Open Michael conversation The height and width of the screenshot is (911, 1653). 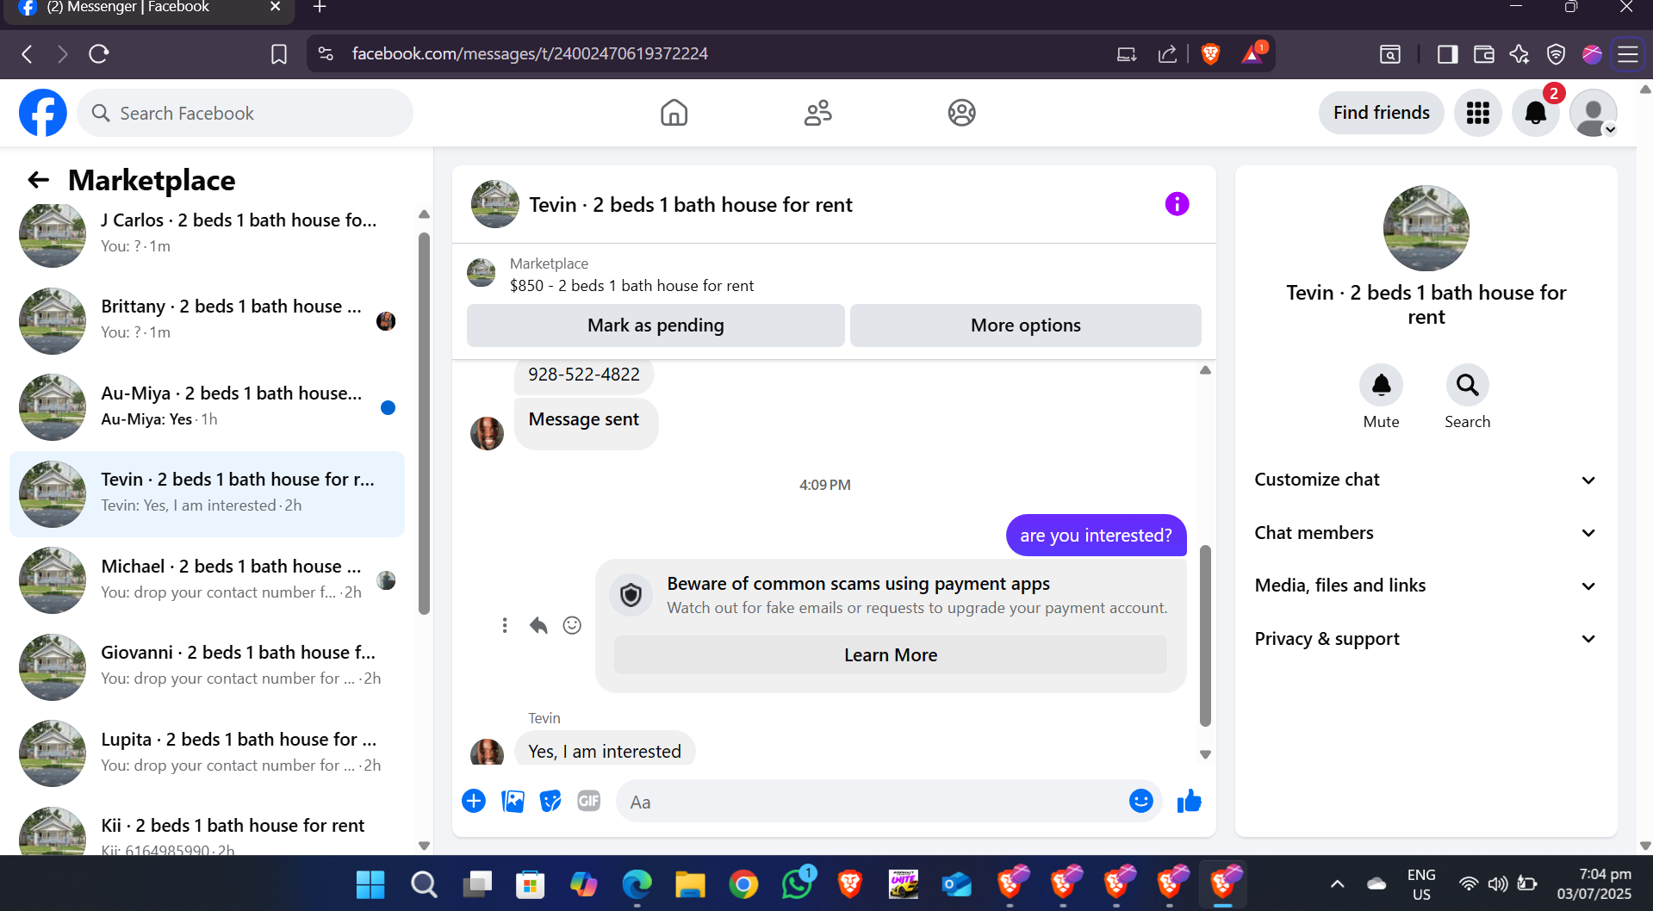(x=207, y=579)
